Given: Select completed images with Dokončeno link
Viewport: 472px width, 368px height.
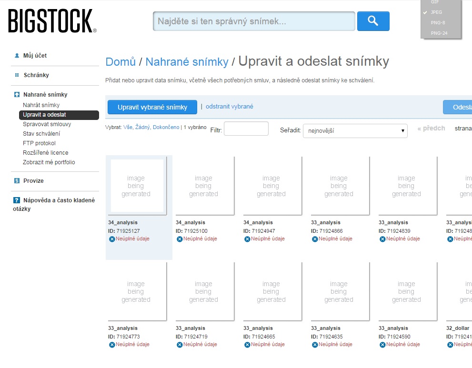Looking at the screenshot, I should [166, 127].
